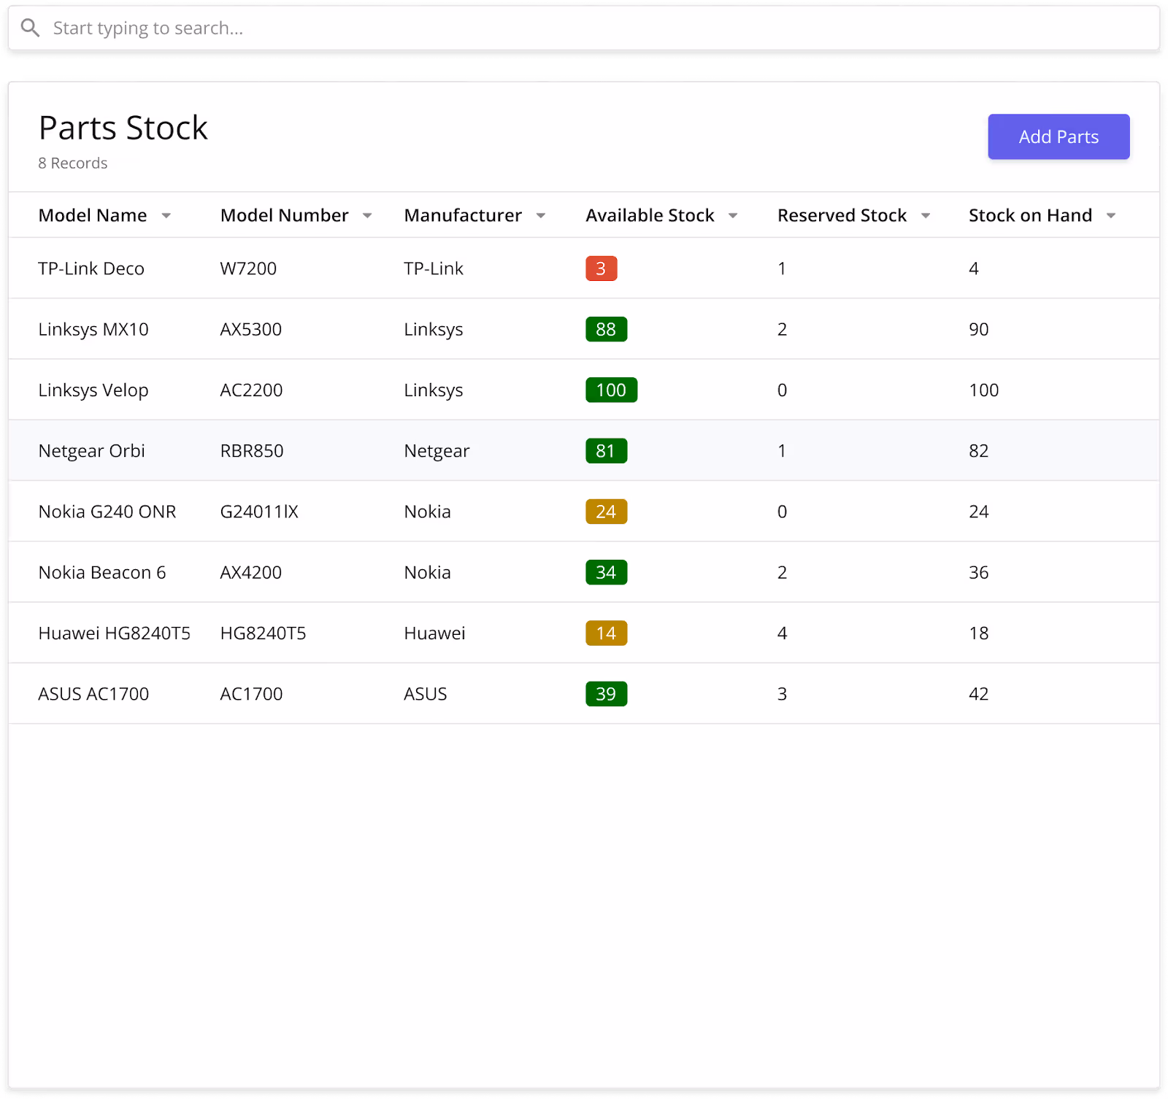The height and width of the screenshot is (1099, 1168).
Task: Click stock on hand value 42
Action: (978, 694)
